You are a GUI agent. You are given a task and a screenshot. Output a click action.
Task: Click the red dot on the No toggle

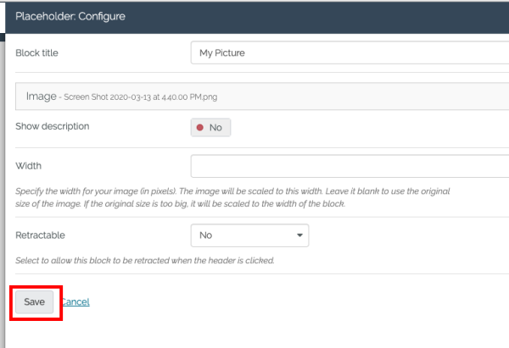200,128
